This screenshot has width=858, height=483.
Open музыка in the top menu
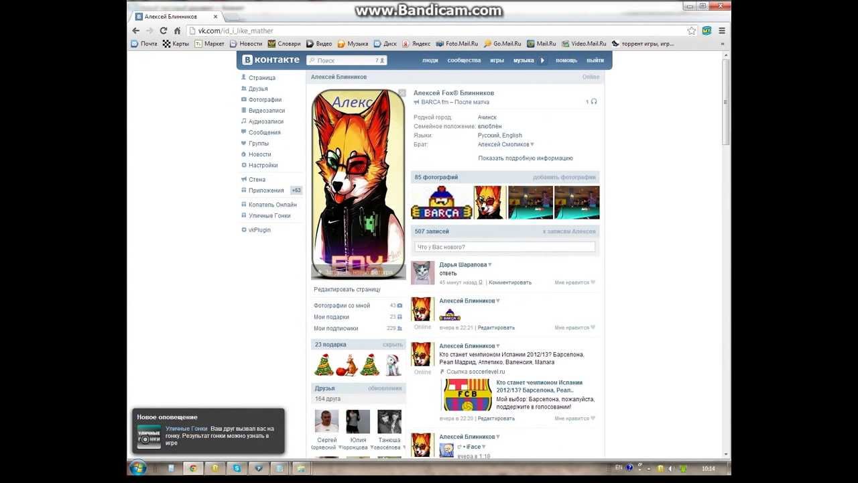click(x=524, y=60)
